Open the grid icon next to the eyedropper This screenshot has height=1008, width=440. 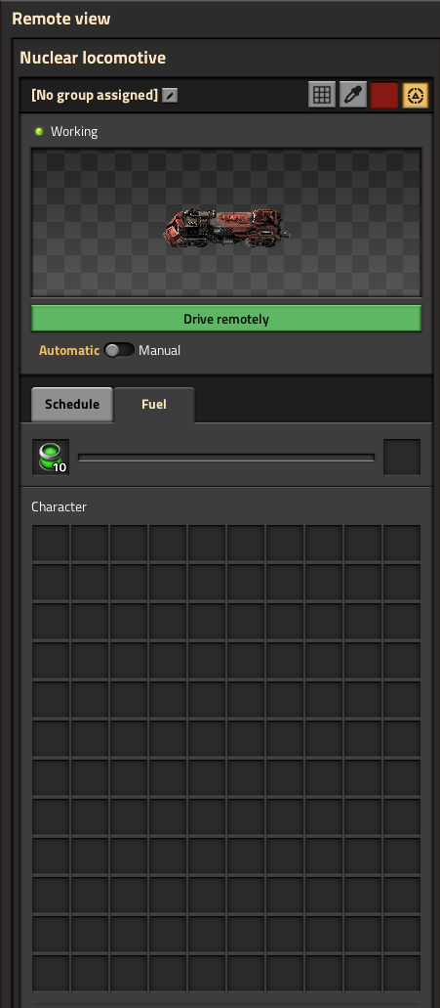(x=322, y=95)
